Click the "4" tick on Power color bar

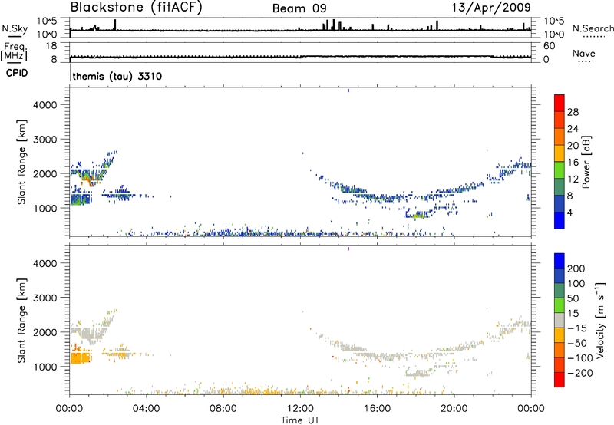pyautogui.click(x=570, y=212)
